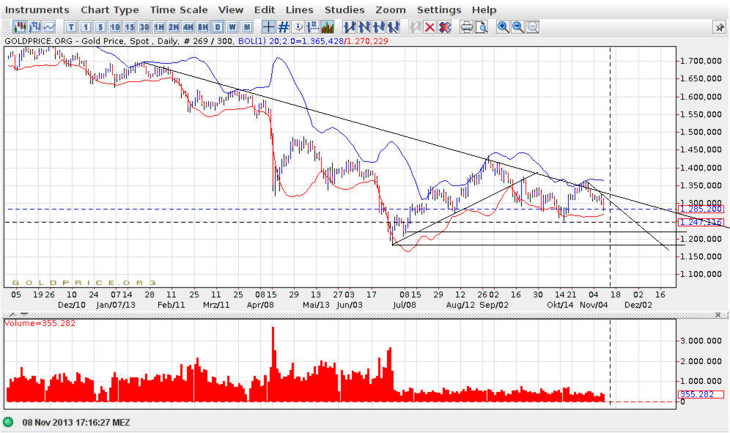Click the 1.247,116 price label on axis
This screenshot has height=433, width=730.
tap(701, 222)
